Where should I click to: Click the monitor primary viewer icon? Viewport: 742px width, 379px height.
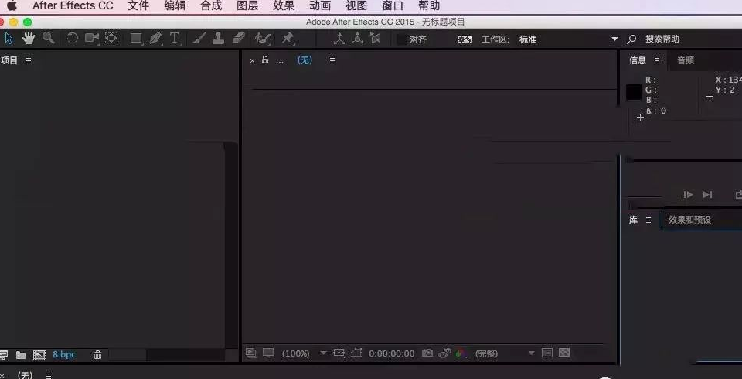tap(268, 353)
